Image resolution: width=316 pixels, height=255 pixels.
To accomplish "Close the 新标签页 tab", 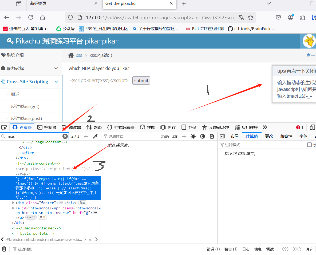I will click(x=96, y=3).
